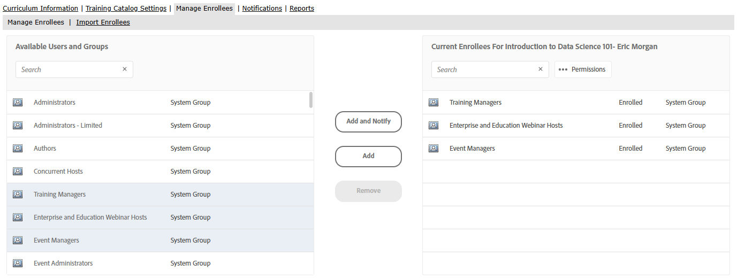Click the Administrators - Limited group icon
The image size is (745, 280).
(x=18, y=126)
